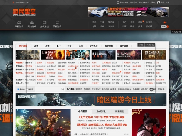182x136 pixels.
Task: Open the 最后生还者2 复刻版 game thumbnail
Action: tap(103, 55)
